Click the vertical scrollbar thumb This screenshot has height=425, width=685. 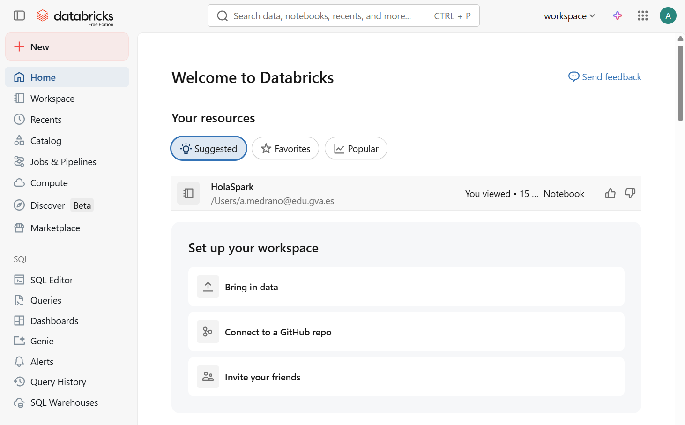680,83
